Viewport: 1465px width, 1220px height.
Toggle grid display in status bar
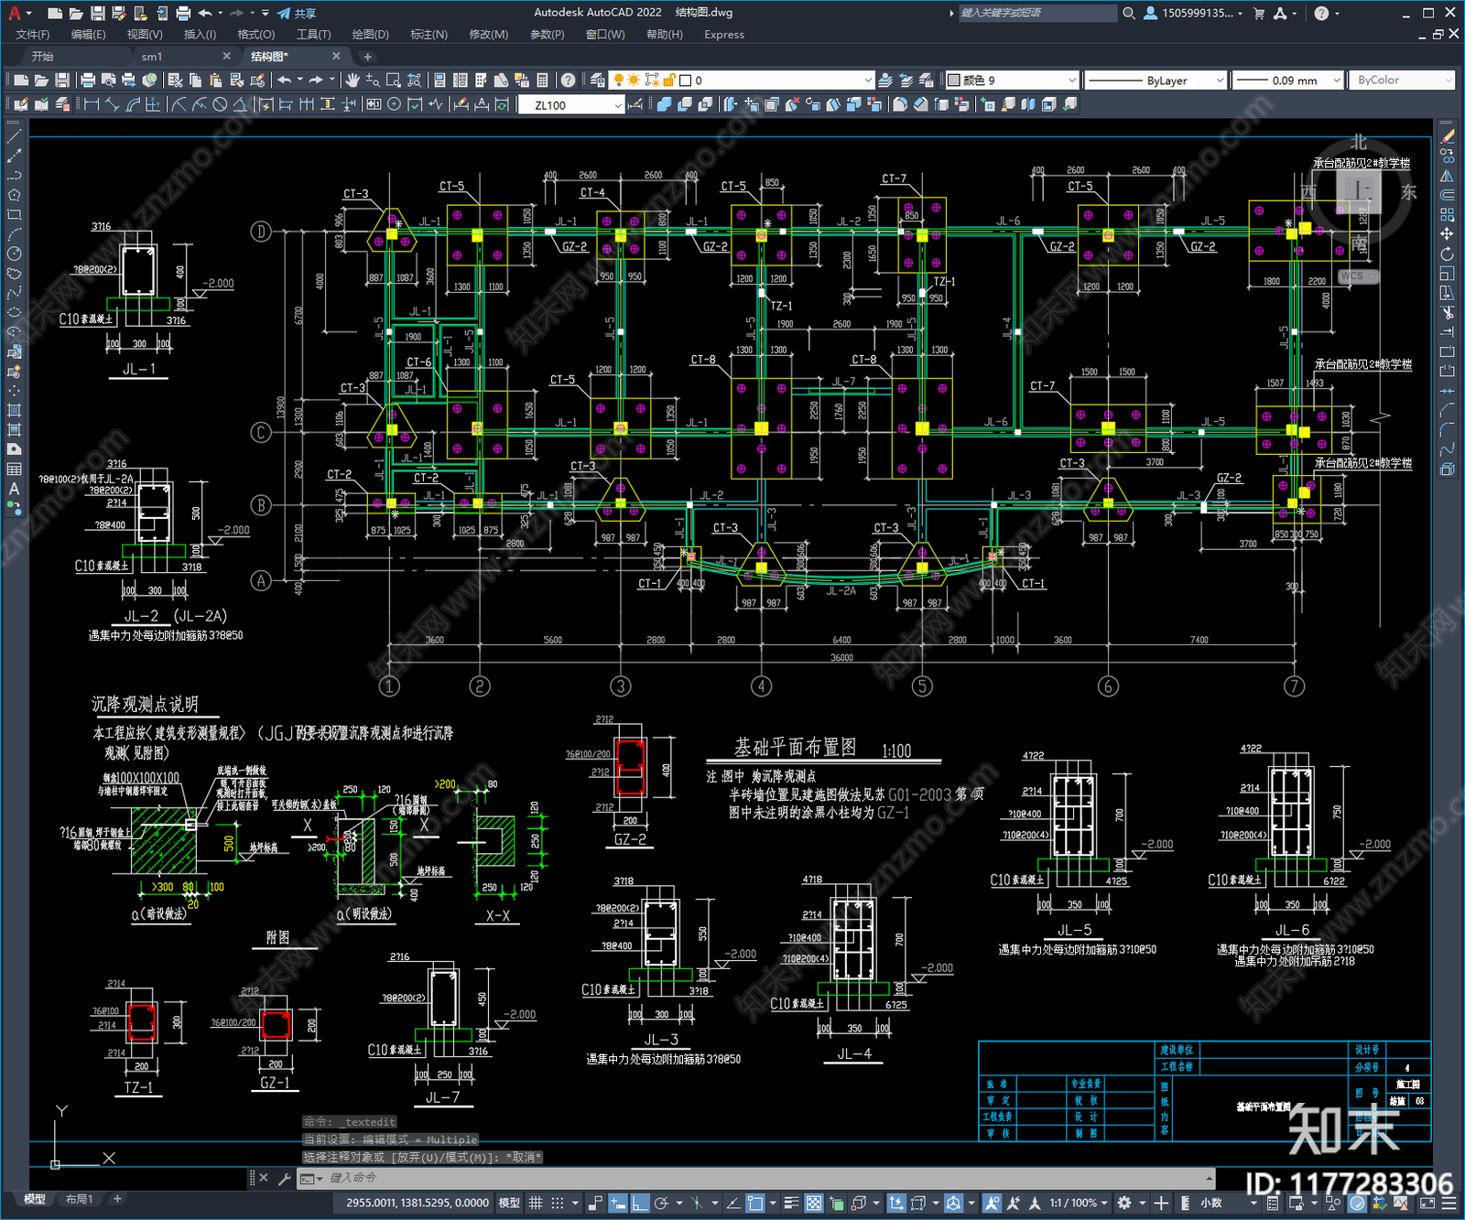pyautogui.click(x=536, y=1203)
